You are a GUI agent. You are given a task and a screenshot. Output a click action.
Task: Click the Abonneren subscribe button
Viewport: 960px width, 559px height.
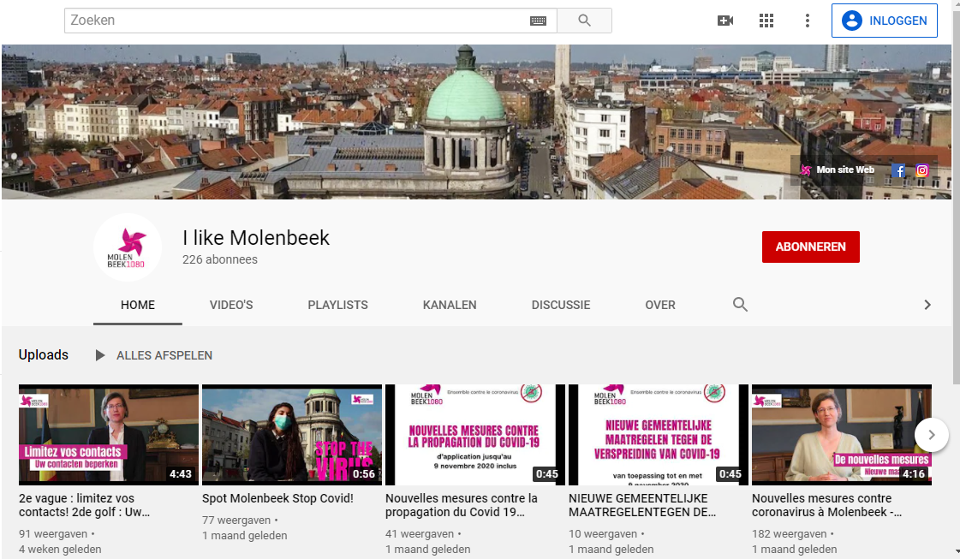pos(810,247)
